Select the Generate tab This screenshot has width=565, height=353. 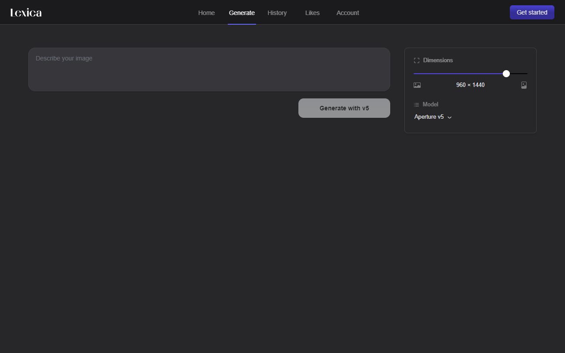pyautogui.click(x=241, y=12)
